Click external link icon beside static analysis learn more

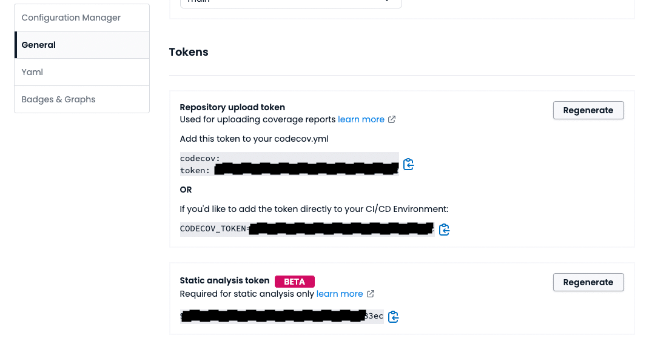pyautogui.click(x=370, y=294)
